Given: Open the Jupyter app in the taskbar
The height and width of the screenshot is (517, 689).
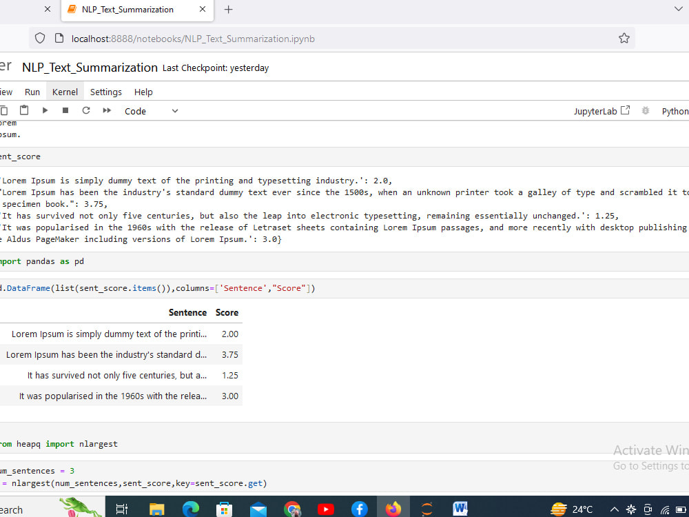Looking at the screenshot, I should point(427,509).
